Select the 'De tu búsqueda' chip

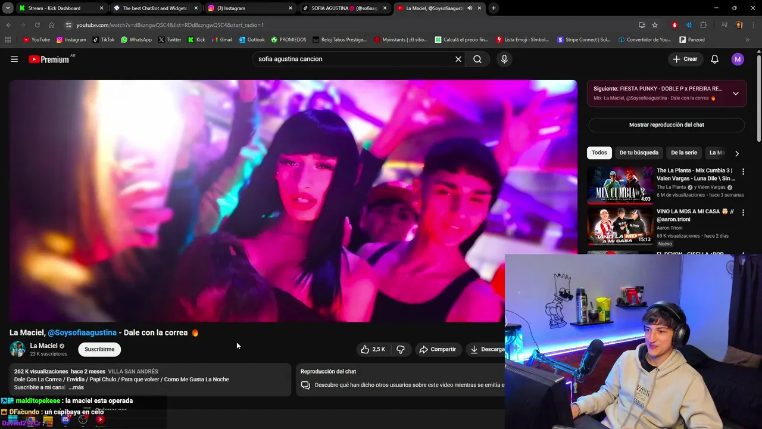point(639,153)
